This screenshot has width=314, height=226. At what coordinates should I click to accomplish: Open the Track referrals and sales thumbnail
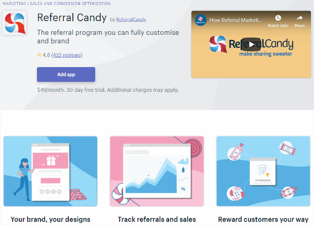click(x=156, y=171)
